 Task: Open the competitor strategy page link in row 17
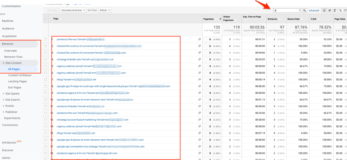pyautogui.click(x=100, y=146)
